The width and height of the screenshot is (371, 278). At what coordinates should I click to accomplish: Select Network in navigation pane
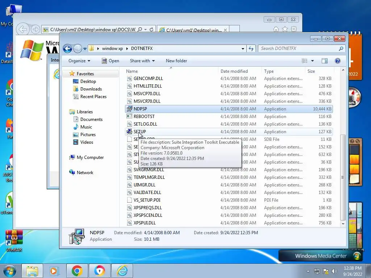pyautogui.click(x=85, y=173)
